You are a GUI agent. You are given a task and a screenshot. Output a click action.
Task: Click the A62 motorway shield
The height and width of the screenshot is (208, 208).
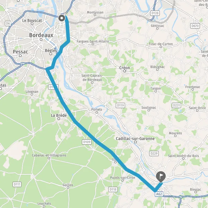pyautogui.click(x=159, y=194)
